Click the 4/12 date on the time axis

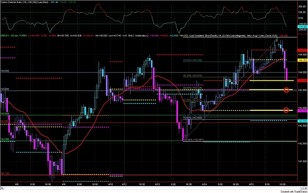(x=124, y=184)
